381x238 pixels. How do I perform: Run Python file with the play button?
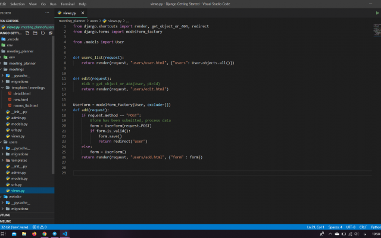(x=377, y=13)
